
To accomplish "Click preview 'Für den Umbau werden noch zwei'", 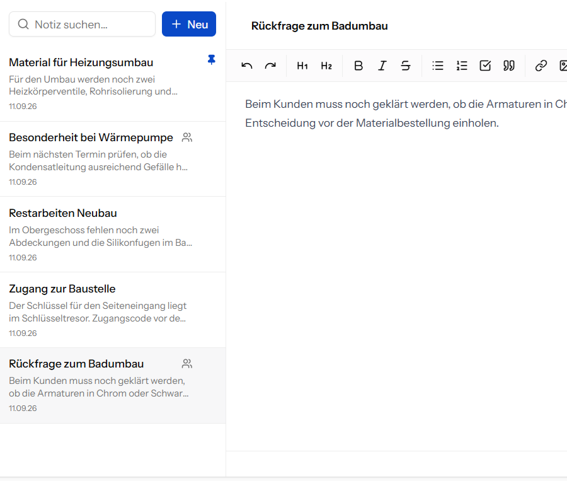I will pyautogui.click(x=82, y=79).
